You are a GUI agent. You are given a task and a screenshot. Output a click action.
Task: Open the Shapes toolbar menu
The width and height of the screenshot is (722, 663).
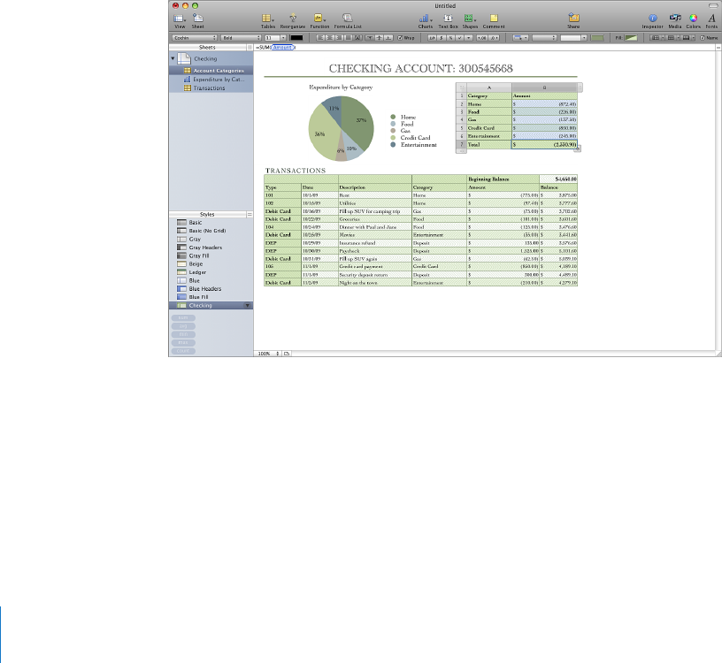click(470, 20)
